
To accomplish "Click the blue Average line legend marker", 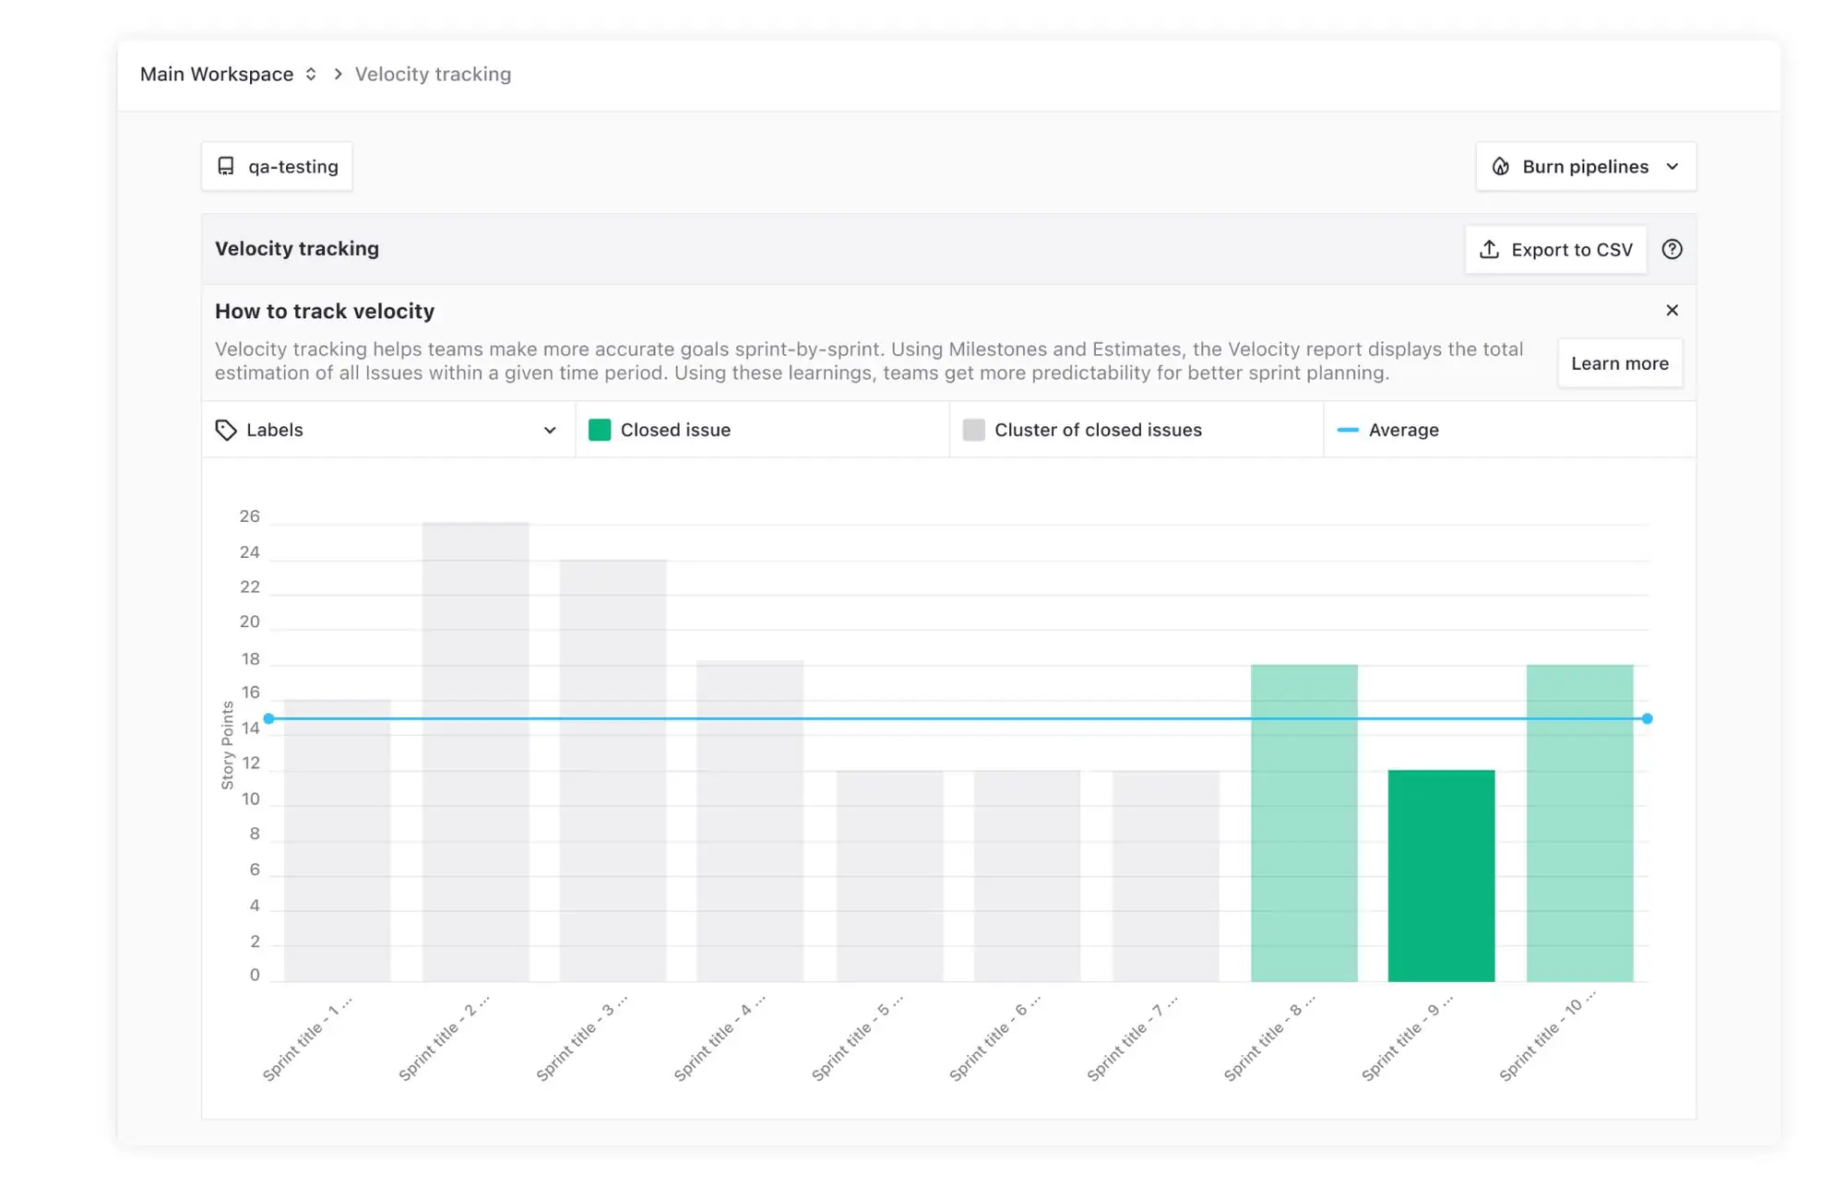I will 1348,430.
